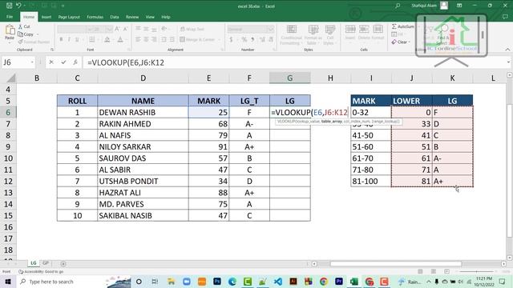Switch to the Page Layout tab
Image resolution: width=513 pixels, height=288 pixels.
69,17
